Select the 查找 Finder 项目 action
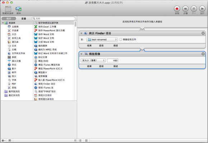 pyautogui.click(x=47, y=84)
